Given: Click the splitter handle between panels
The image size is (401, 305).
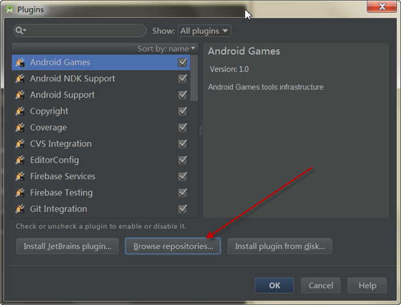Looking at the screenshot, I should (200, 130).
